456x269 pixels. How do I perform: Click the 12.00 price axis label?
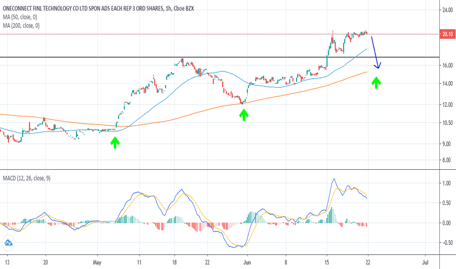(448, 105)
